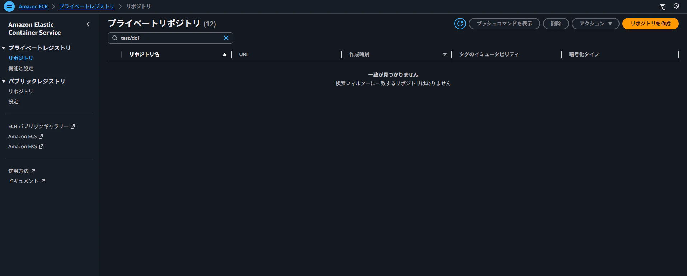Open 機能と設定 in the sidebar
The width and height of the screenshot is (687, 276).
point(21,68)
